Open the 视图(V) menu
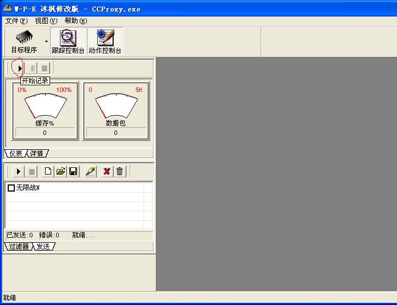Screen dimensions: 397x305 46,21
